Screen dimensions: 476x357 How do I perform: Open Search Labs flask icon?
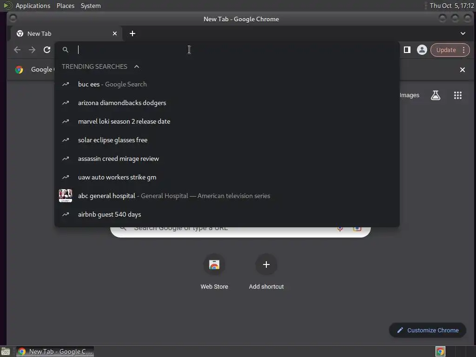(436, 95)
